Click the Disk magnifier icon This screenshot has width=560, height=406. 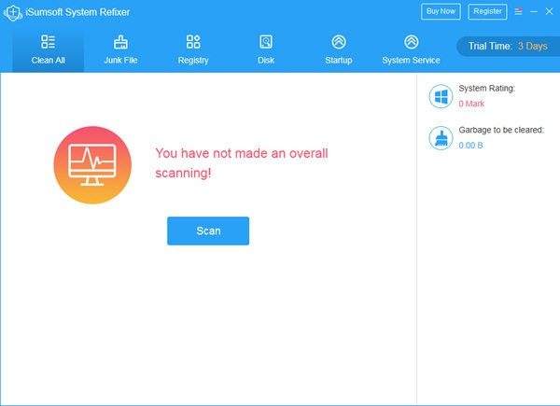(x=266, y=42)
